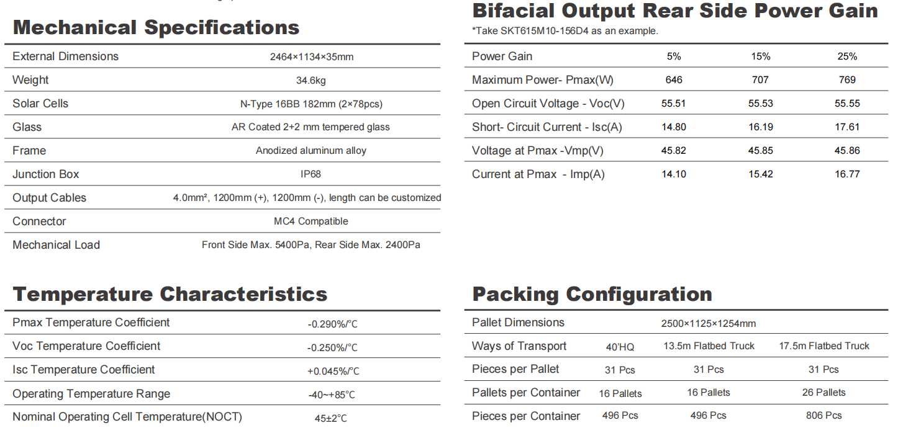Click the 17.5m Flatbed Truck column header

tap(824, 346)
